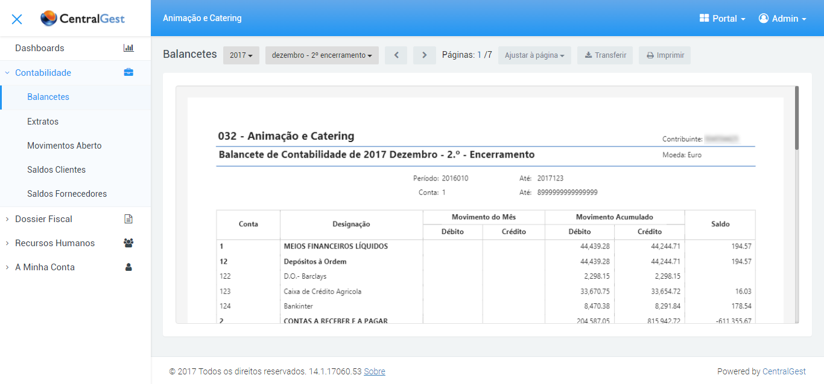Click the Imprimir print button
The image size is (824, 384).
pyautogui.click(x=665, y=55)
